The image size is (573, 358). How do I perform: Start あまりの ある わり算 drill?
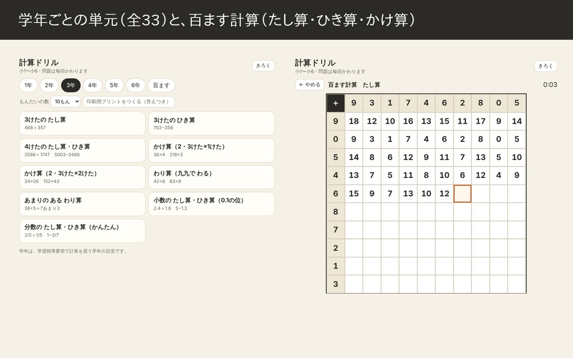point(82,204)
